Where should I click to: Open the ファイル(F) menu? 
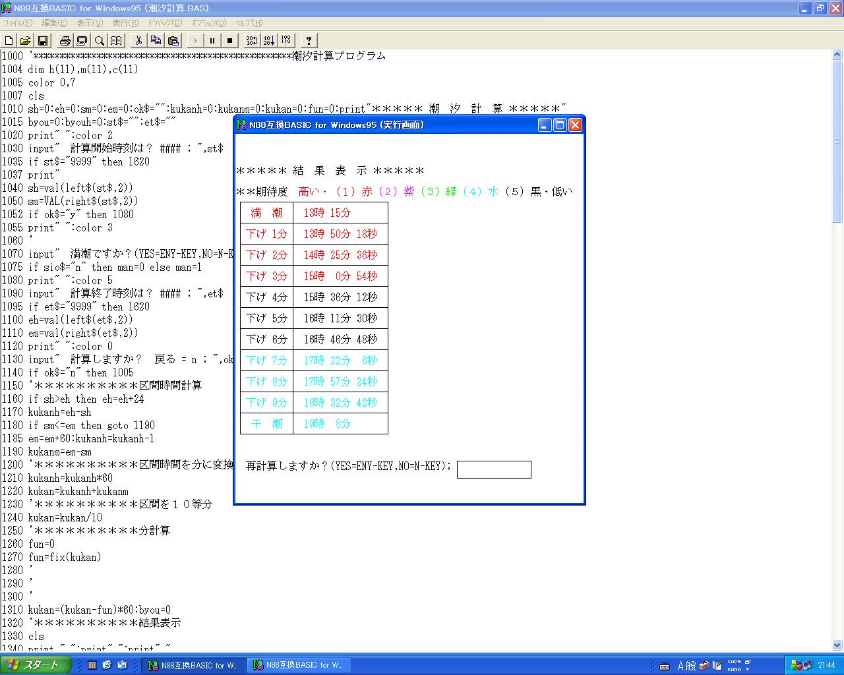(18, 23)
